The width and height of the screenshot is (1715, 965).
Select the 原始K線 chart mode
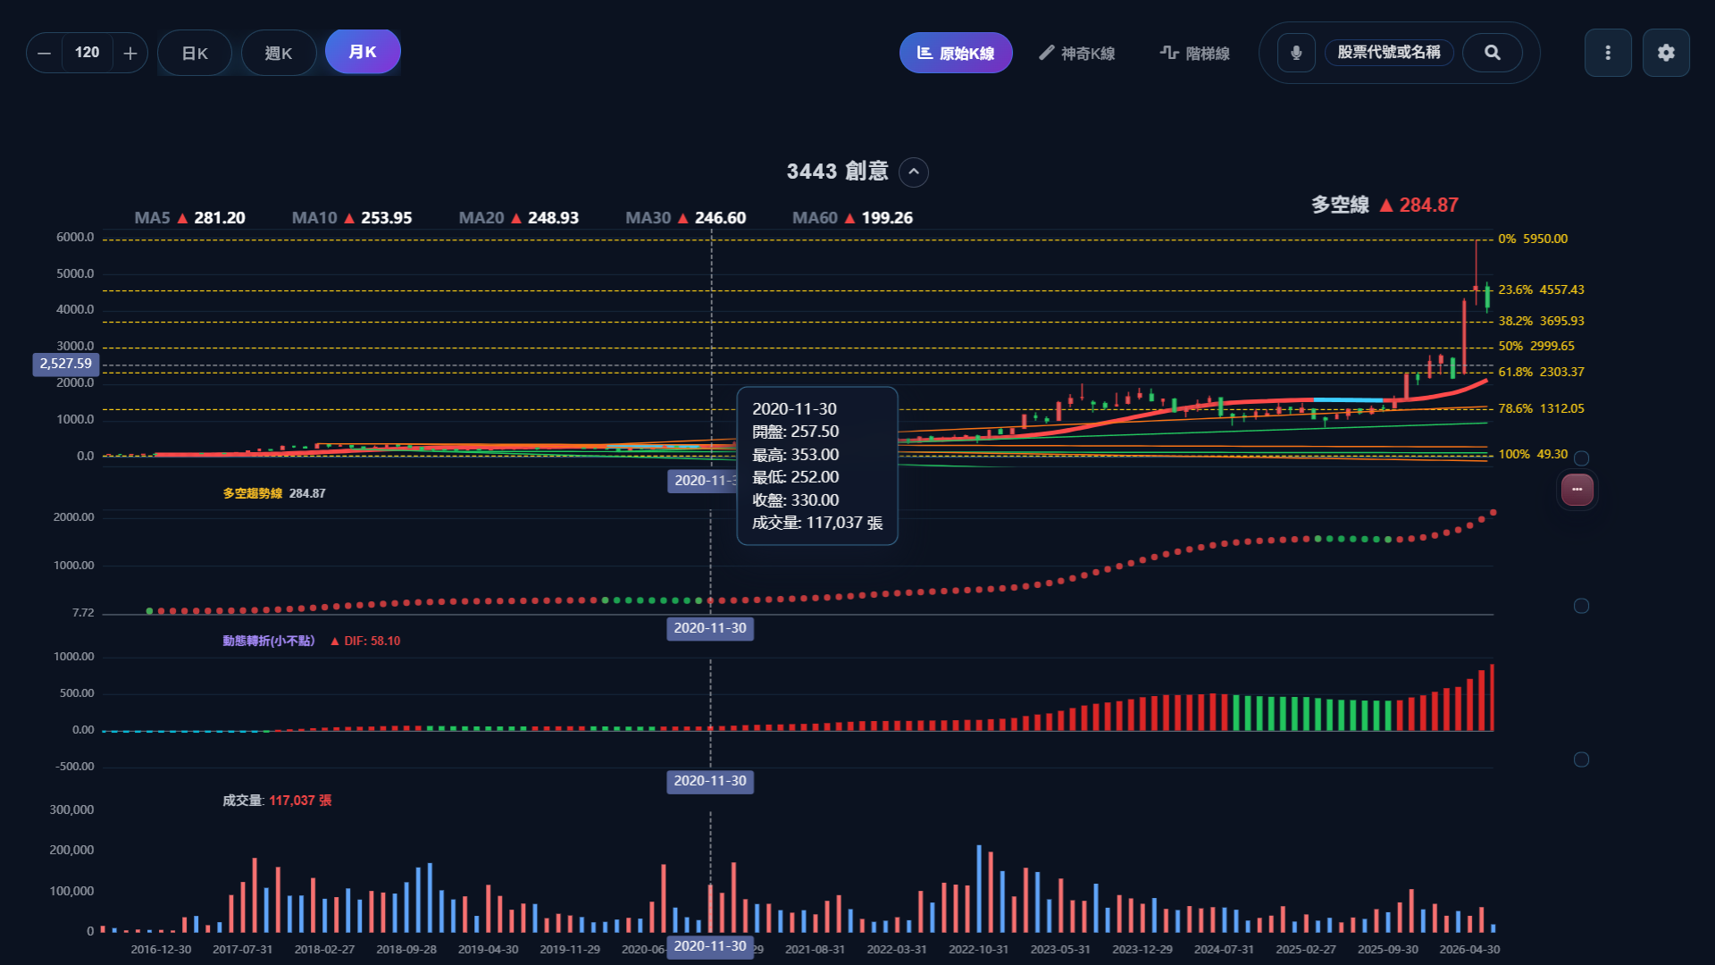tap(956, 54)
